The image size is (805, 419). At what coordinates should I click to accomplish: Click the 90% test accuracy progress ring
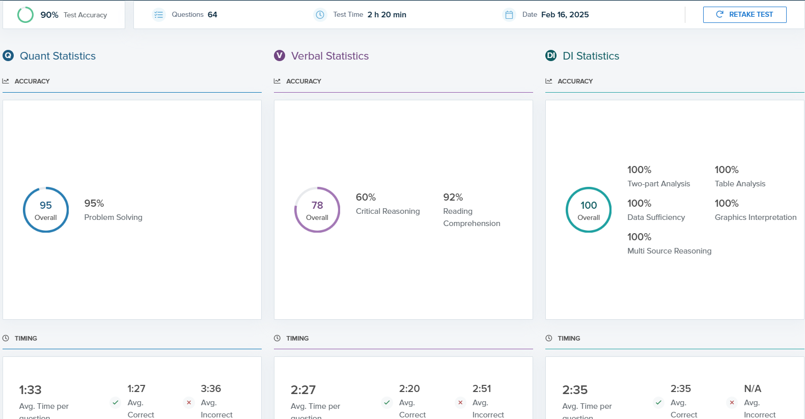[25, 15]
